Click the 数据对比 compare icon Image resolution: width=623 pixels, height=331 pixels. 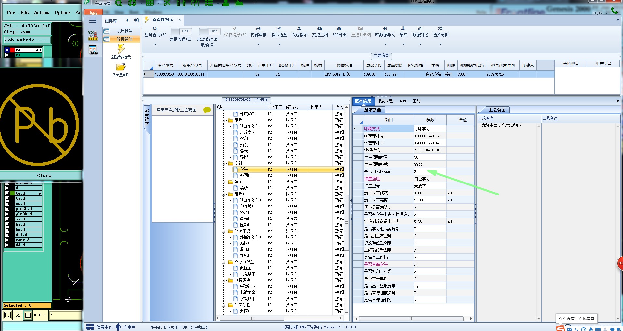(420, 29)
